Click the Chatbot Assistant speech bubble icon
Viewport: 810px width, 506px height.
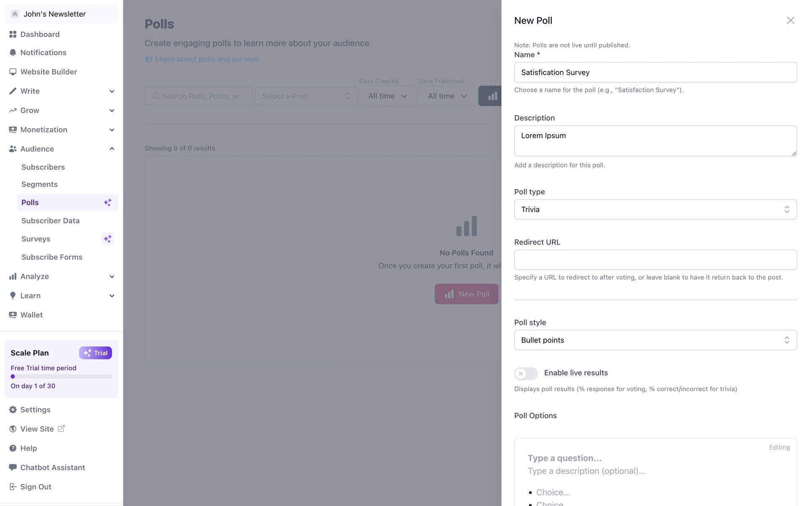(13, 467)
